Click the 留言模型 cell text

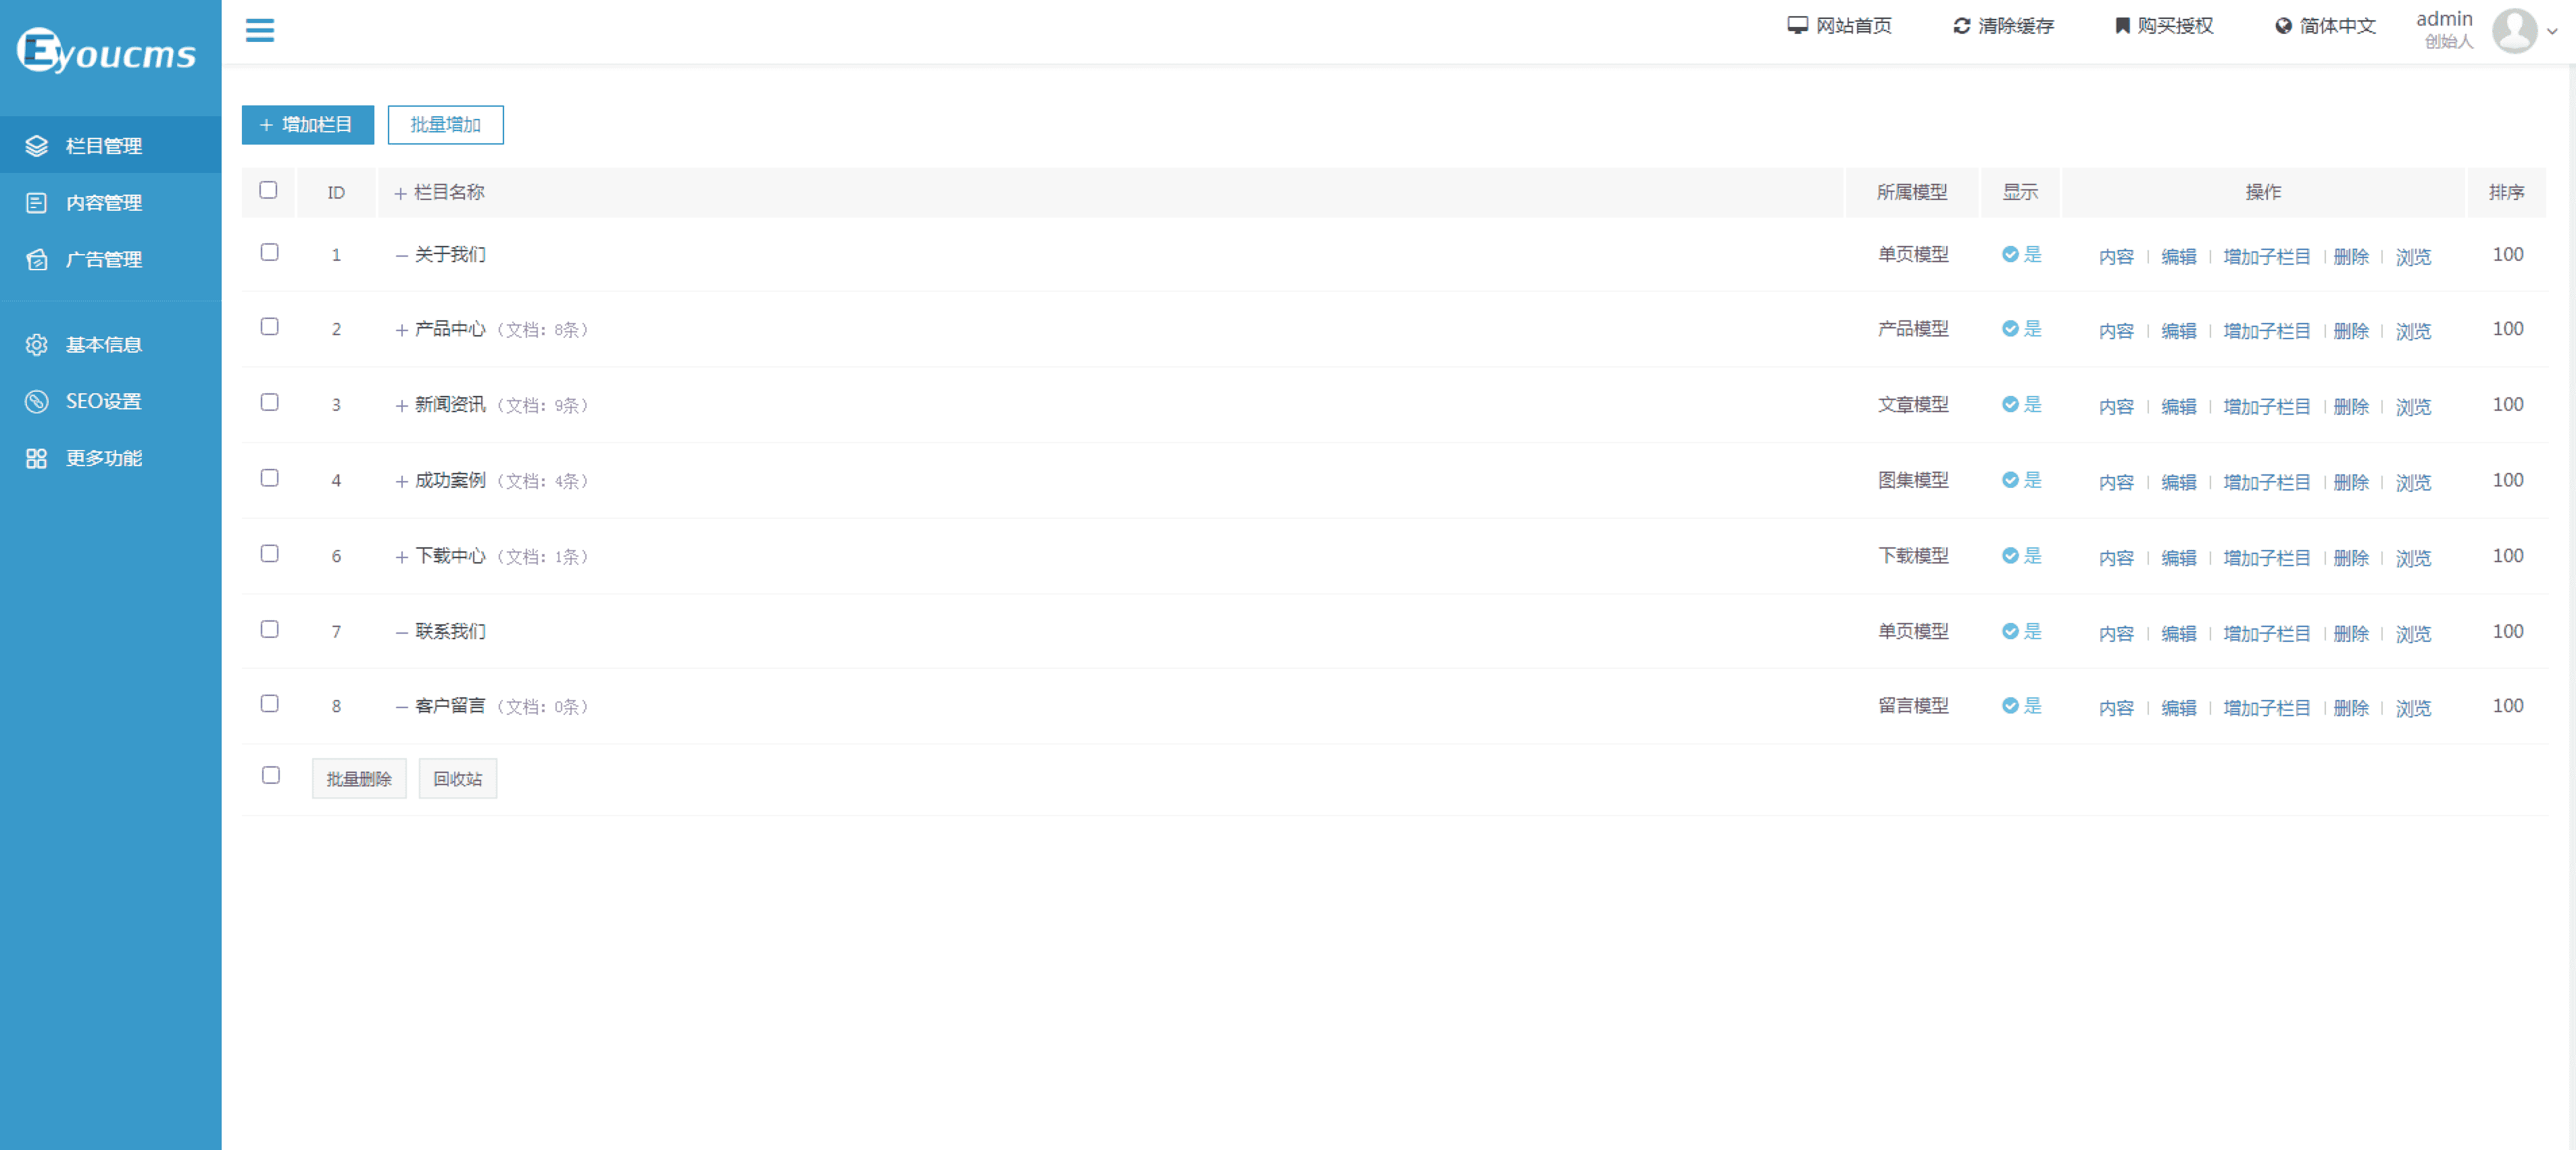1913,706
